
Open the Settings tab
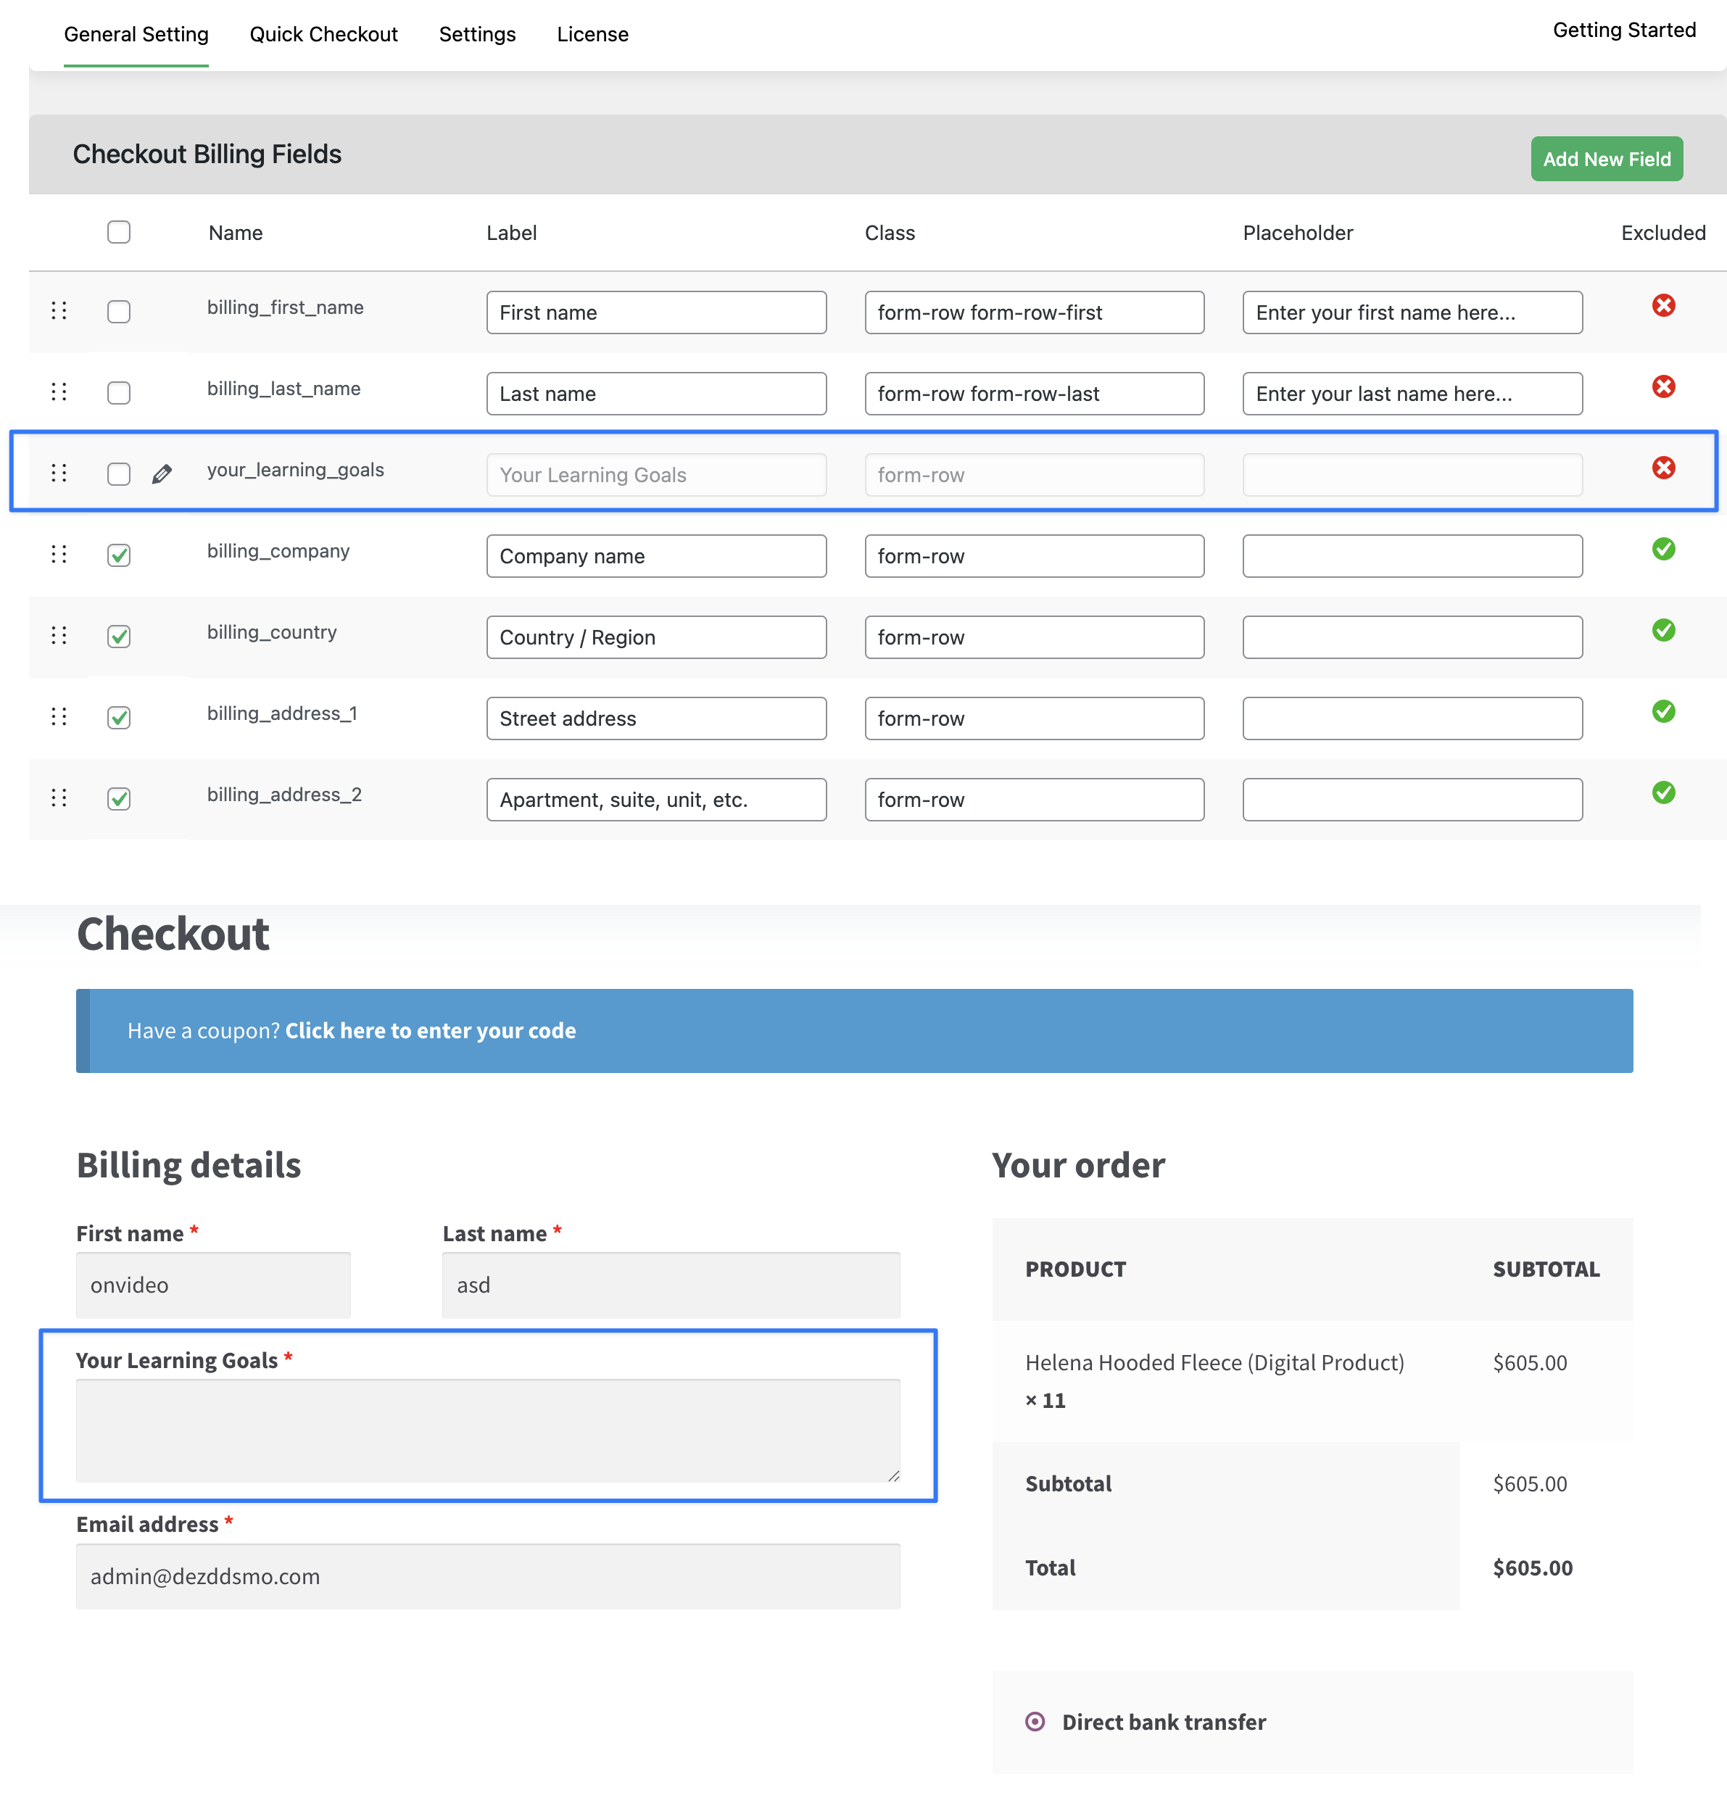coord(477,34)
